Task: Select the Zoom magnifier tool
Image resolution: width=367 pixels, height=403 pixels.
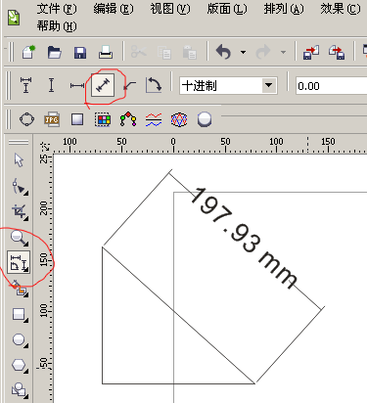Action: pos(19,238)
